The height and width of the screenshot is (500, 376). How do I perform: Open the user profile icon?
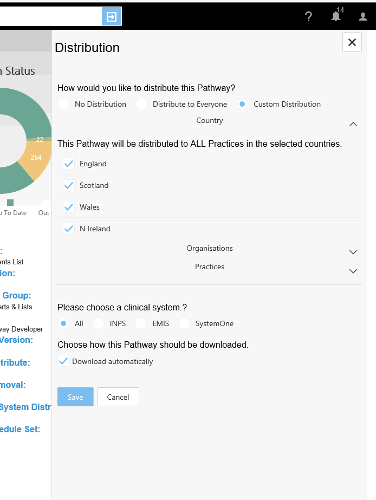click(x=363, y=17)
